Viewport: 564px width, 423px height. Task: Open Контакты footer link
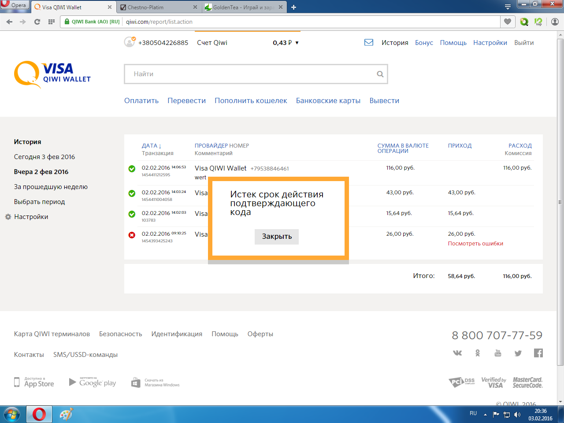coord(29,355)
